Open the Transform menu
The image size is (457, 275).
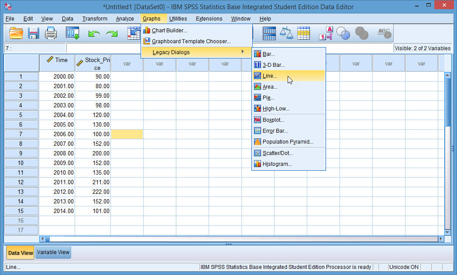pos(95,19)
